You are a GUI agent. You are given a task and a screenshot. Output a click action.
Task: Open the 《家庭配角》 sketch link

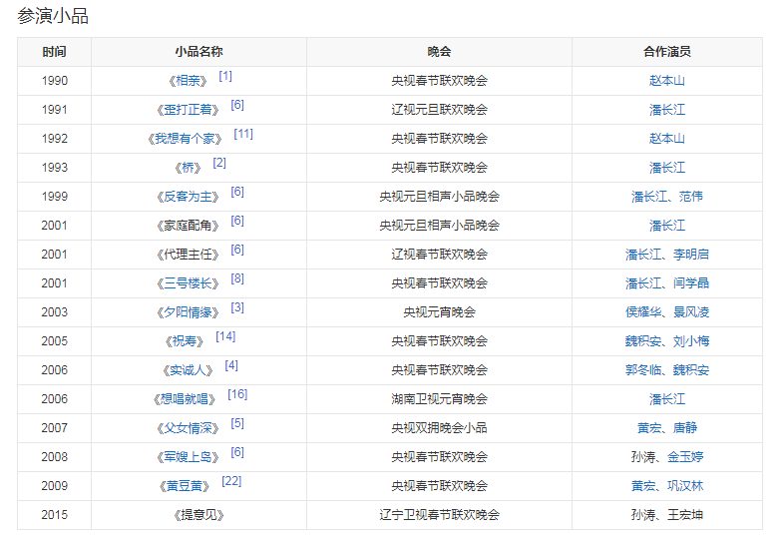coord(188,226)
